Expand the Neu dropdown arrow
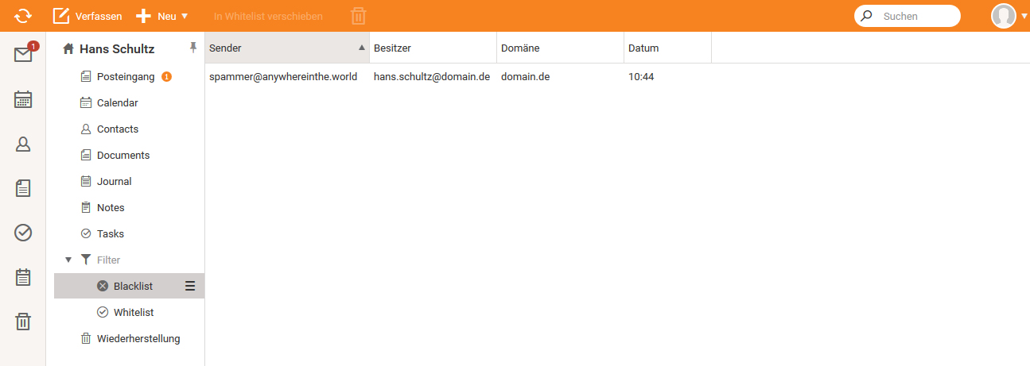 point(185,16)
